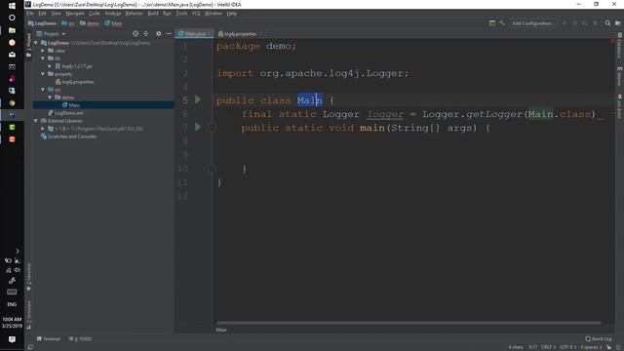
Task: Click the fold end marker on line 10
Action: tap(213, 169)
